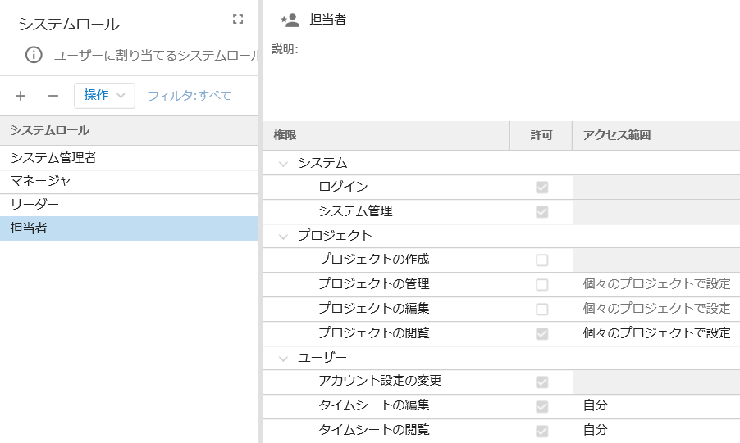Toggle the プロジェクトの作成 permission checkbox
The image size is (740, 443).
click(x=541, y=260)
